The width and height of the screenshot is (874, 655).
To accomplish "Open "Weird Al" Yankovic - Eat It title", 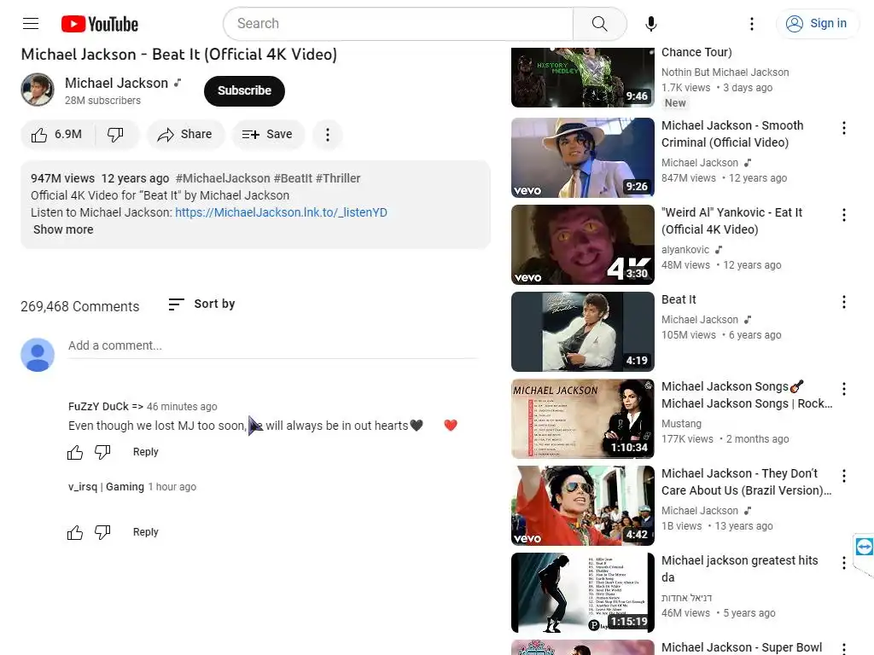I will coord(731,221).
